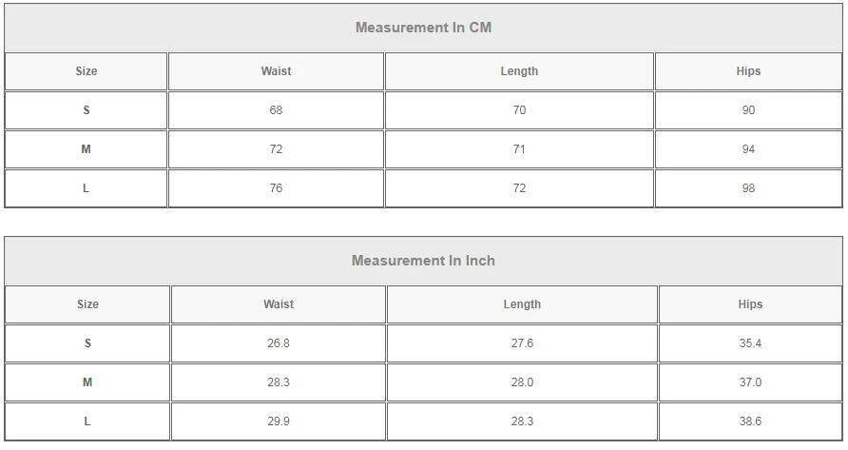Click the "Measurement In Inch" table title
Image resolution: width=848 pixels, height=450 pixels.
click(x=423, y=261)
